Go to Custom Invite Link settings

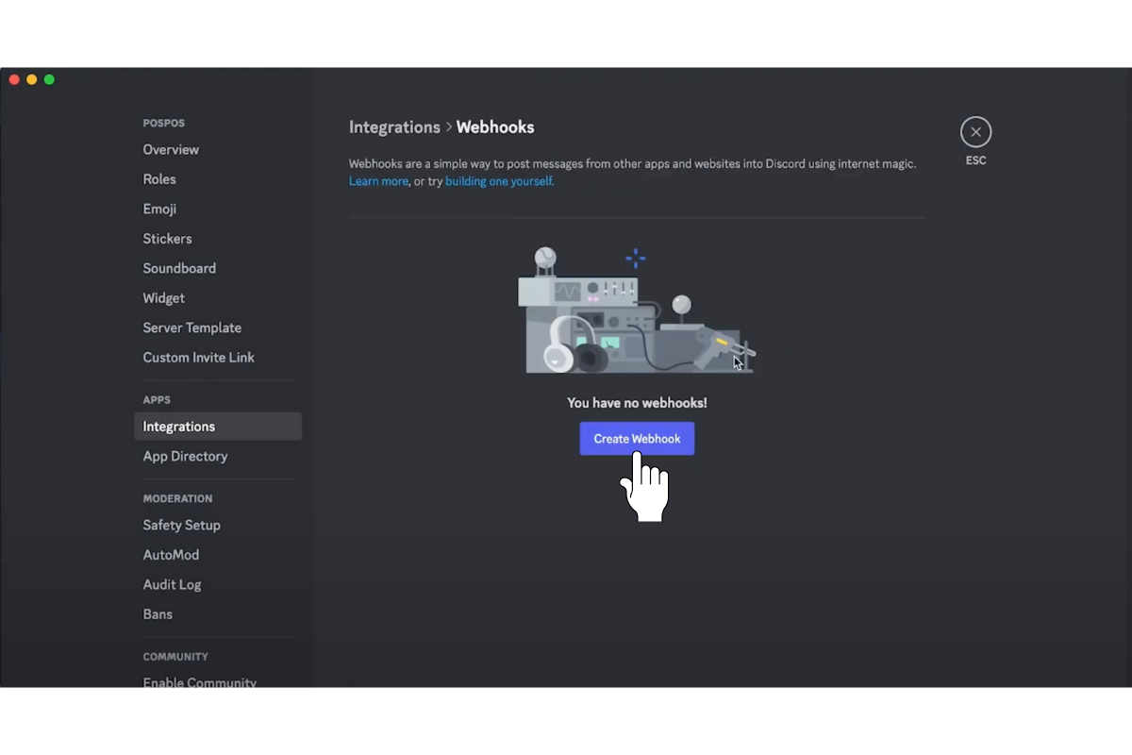point(198,358)
